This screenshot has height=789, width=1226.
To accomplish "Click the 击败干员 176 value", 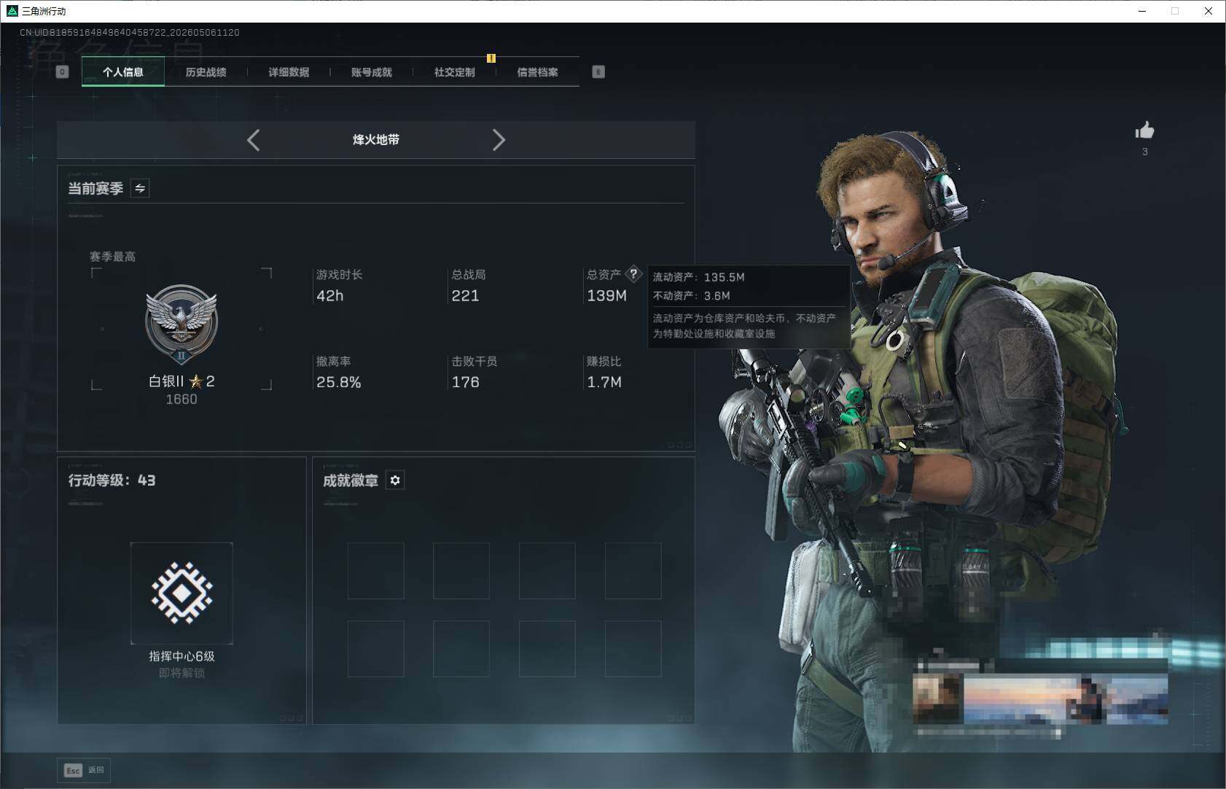I will tap(465, 382).
